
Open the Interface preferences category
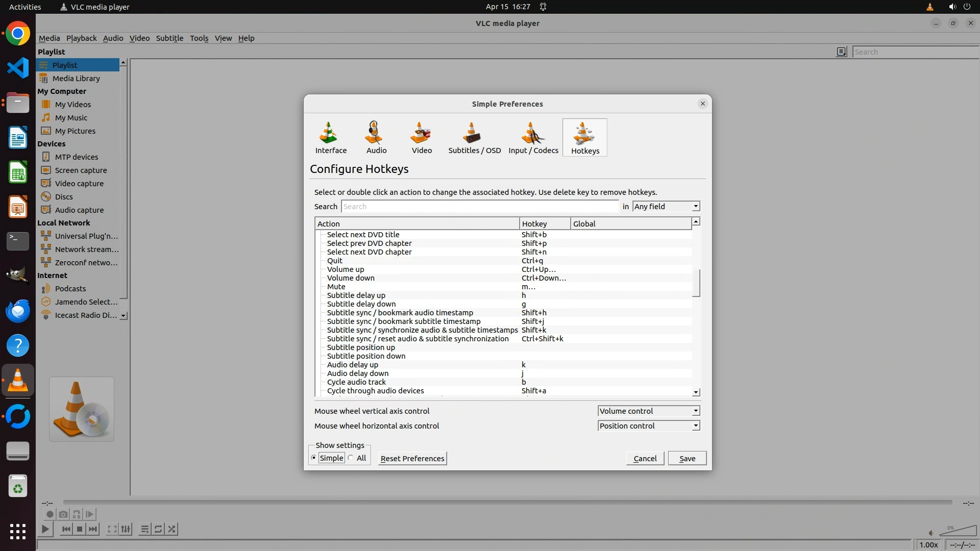click(331, 138)
